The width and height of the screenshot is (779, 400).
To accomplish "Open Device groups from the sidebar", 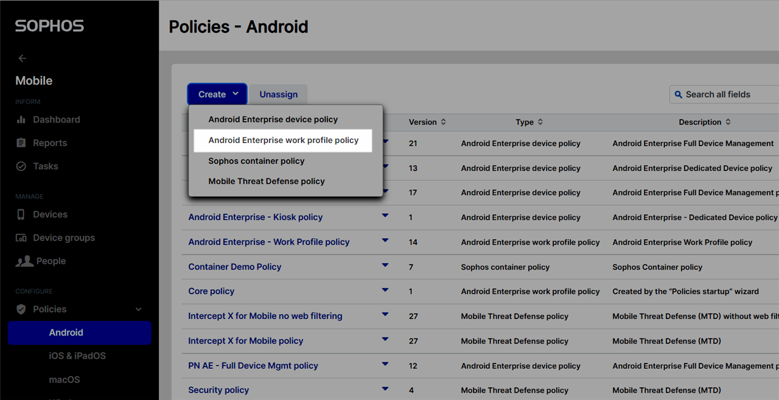I will (x=55, y=237).
